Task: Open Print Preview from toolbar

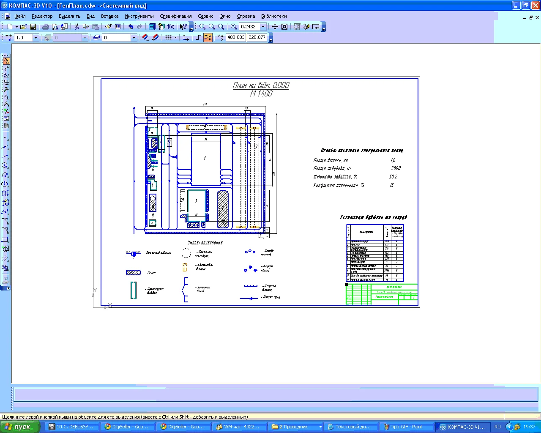Action: (x=55, y=27)
